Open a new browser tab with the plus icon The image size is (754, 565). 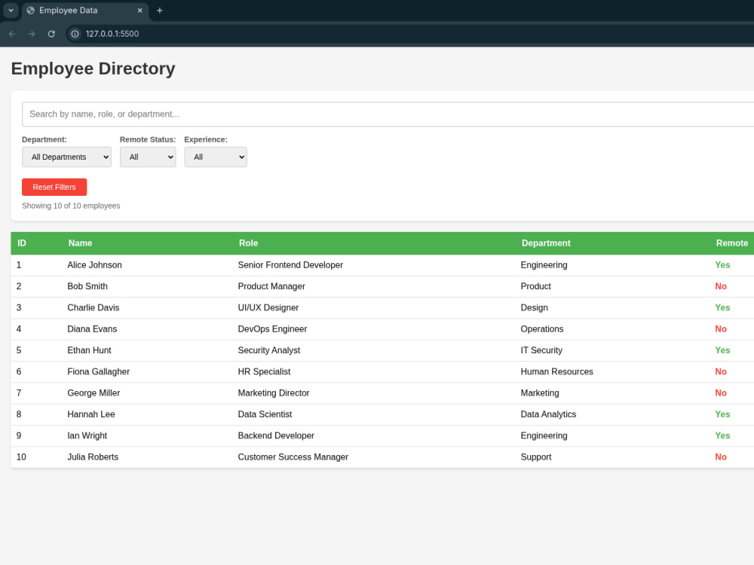(x=158, y=11)
